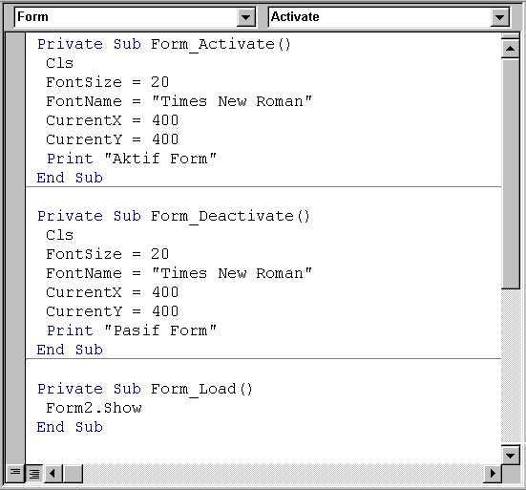The image size is (526, 490).
Task: Switch to Full Module View icon
Action: [x=33, y=474]
